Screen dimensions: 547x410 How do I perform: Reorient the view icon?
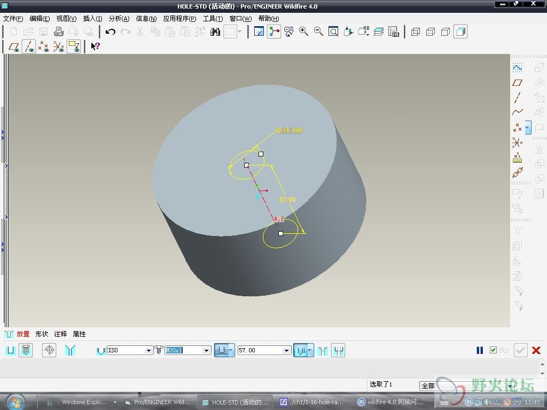click(348, 31)
